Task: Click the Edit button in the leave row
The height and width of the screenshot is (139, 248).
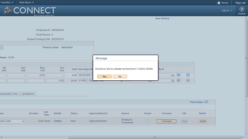Action: pos(184,121)
